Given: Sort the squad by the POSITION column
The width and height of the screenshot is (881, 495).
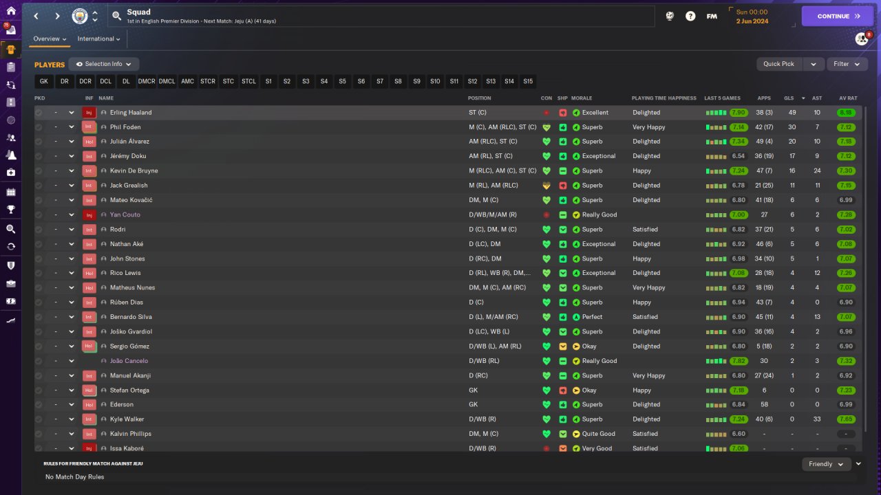Looking at the screenshot, I should click(x=480, y=98).
